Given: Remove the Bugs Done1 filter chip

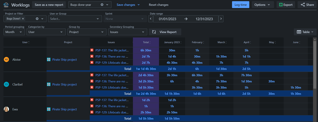Looking at the screenshot, I should click(23, 19).
